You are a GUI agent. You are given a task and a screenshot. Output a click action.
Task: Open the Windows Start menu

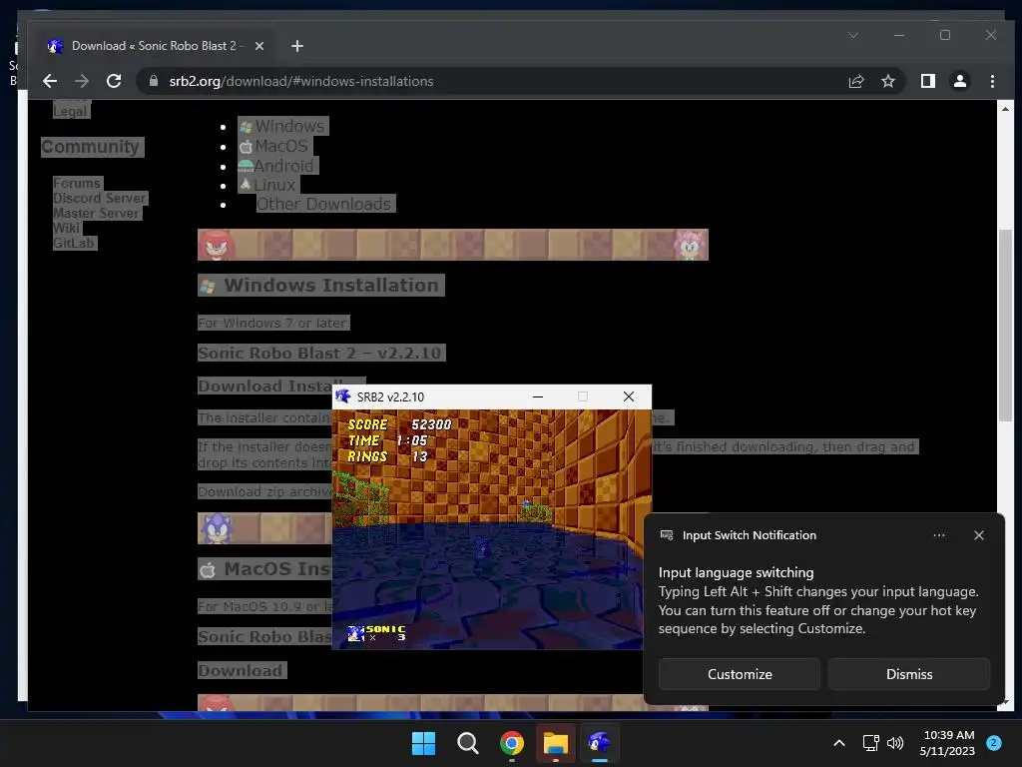pyautogui.click(x=423, y=743)
